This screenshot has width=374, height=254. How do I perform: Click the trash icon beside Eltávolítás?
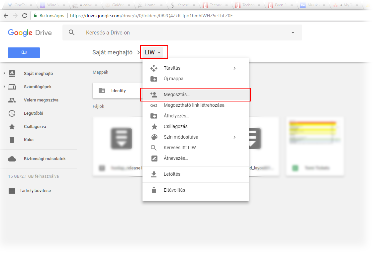(154, 190)
